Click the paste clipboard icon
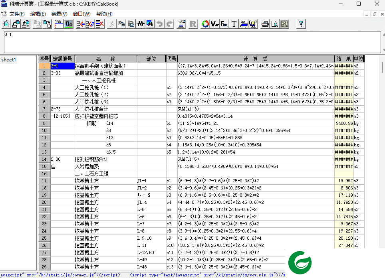 click(x=131, y=24)
